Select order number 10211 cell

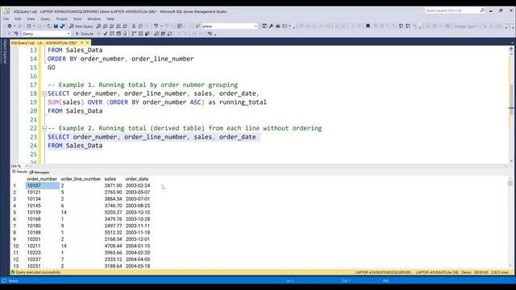click(x=34, y=246)
